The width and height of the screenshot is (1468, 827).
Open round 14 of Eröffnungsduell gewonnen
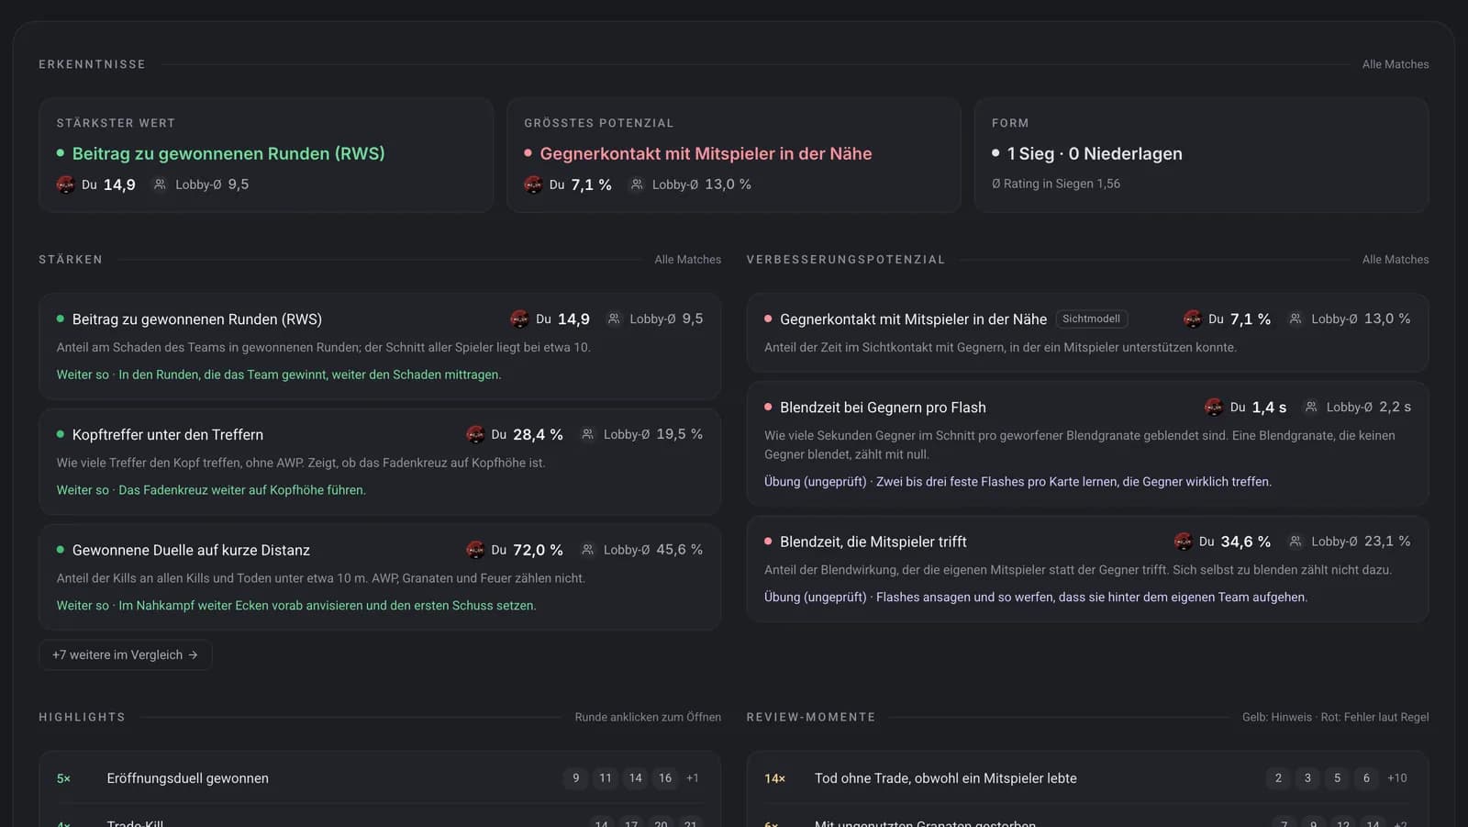(x=635, y=777)
